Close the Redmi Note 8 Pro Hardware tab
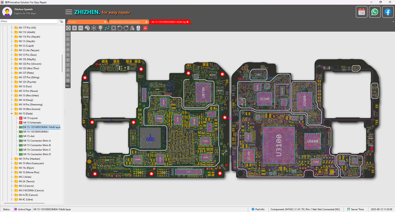This screenshot has height=212, width=395. pos(146,22)
